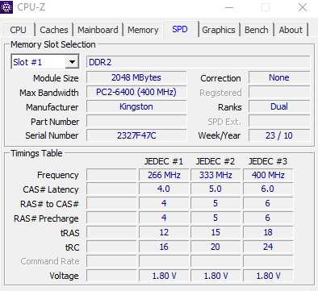Click JEDEC #1 voltage 1.80 V
Viewport: 318px width, 291px height.
tap(164, 276)
